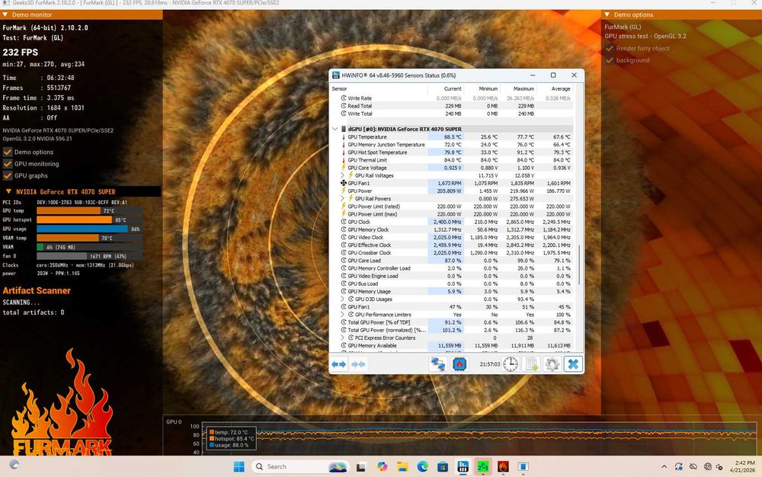Reset sensor values with the clock icon
The width and height of the screenshot is (762, 477).
[511, 364]
